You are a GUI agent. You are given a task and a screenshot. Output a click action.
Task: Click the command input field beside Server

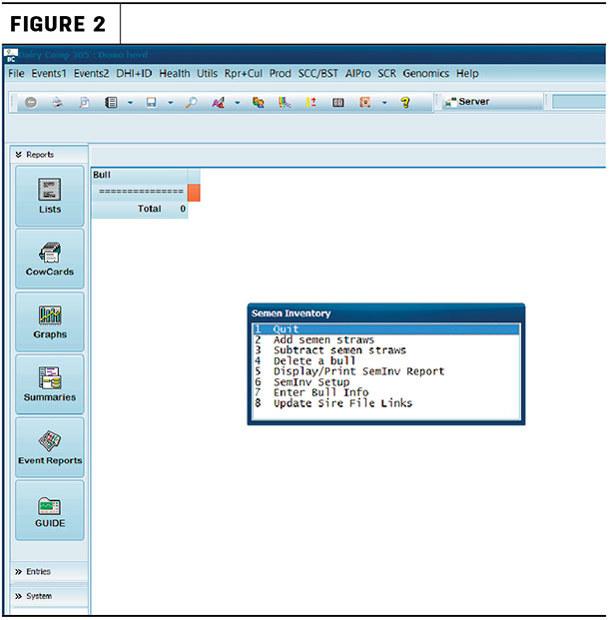579,102
